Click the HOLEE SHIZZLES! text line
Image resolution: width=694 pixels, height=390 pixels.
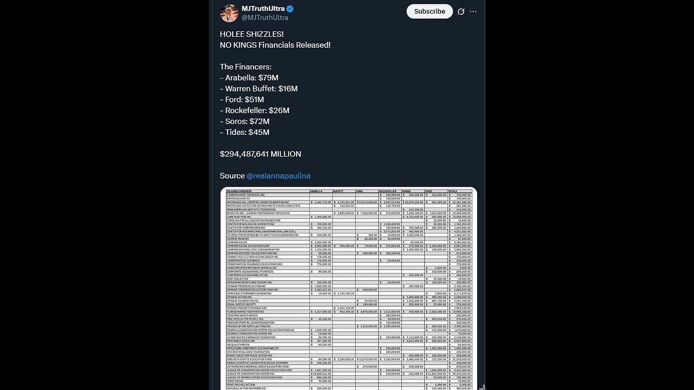(x=252, y=34)
